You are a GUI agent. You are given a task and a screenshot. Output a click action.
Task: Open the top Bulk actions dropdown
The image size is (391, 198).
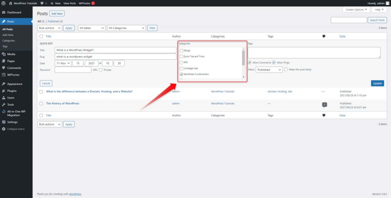(49, 28)
